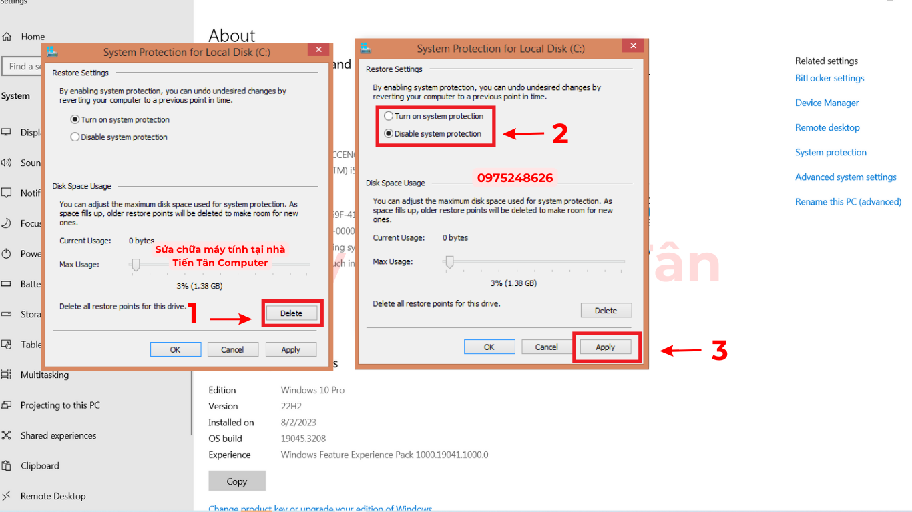Click Change product key or upgrade link
Image resolution: width=912 pixels, height=512 pixels.
tap(320, 509)
